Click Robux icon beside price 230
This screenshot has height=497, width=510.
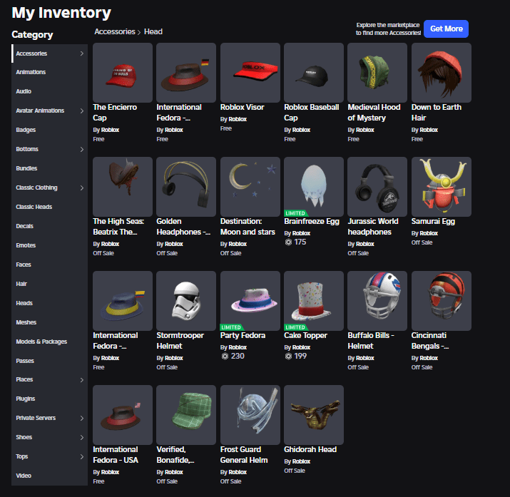225,357
